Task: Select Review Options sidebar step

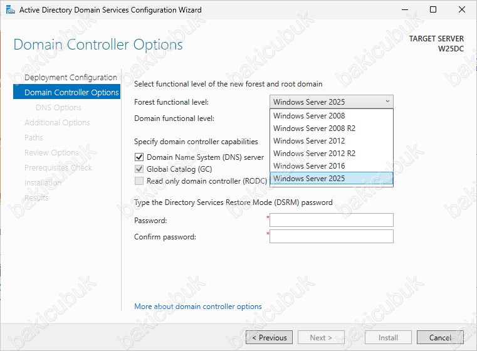Action: 51,152
